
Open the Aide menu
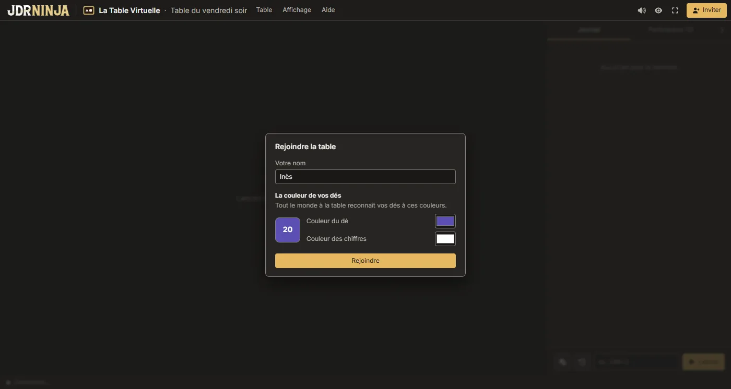[x=328, y=10]
